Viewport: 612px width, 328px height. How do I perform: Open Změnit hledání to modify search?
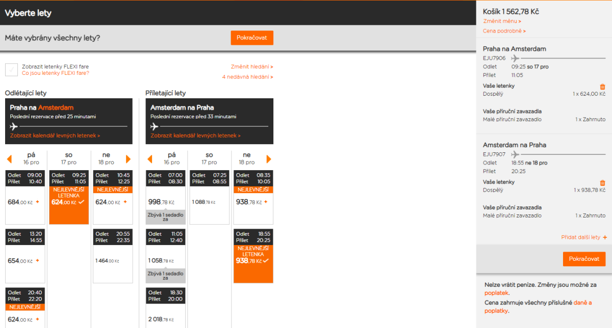click(251, 67)
